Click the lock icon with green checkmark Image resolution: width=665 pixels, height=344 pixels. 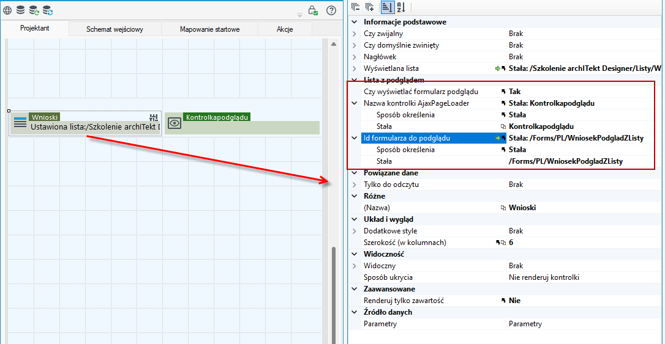click(x=313, y=10)
